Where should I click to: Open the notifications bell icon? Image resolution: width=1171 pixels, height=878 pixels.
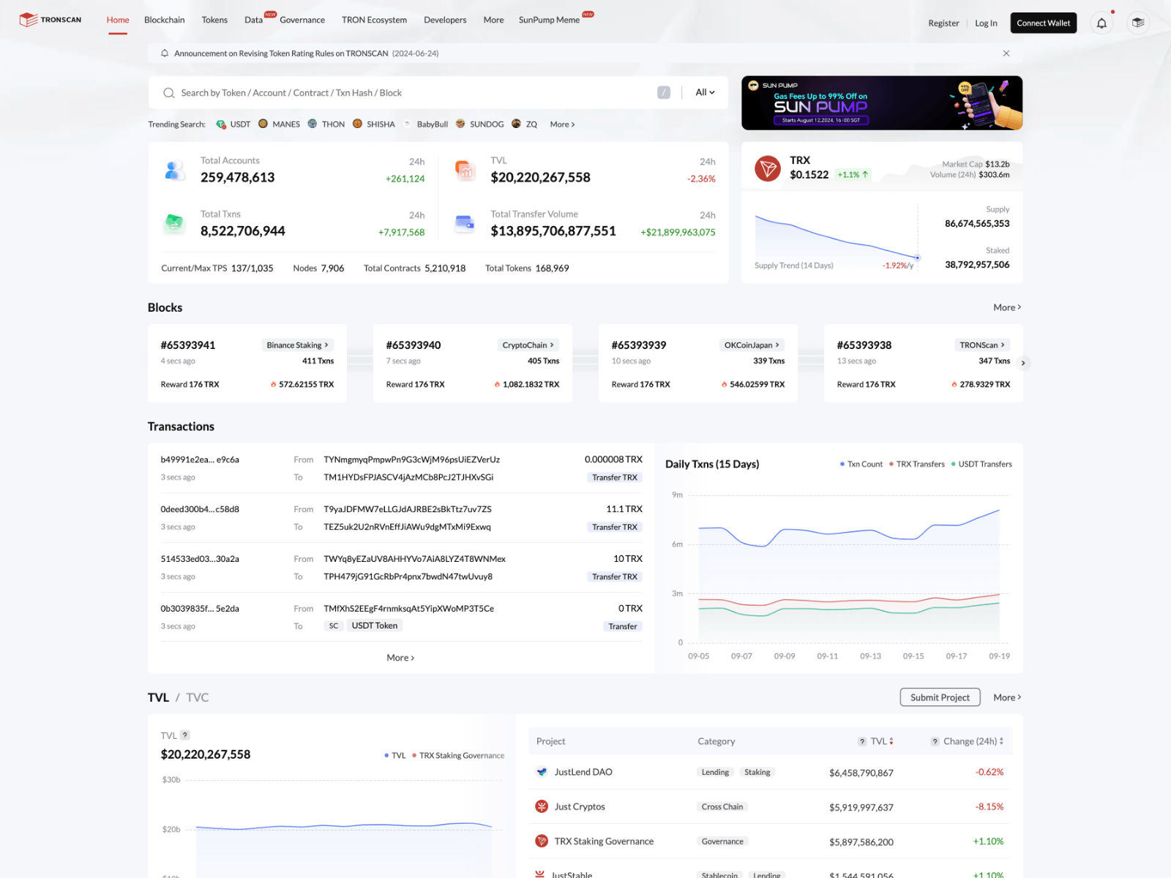1101,23
